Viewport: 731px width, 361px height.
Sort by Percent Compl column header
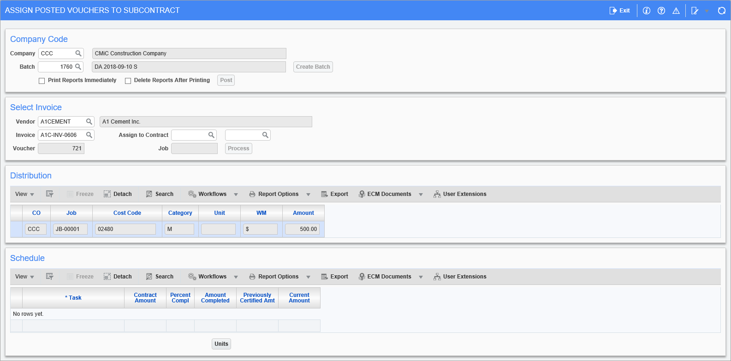pyautogui.click(x=180, y=298)
